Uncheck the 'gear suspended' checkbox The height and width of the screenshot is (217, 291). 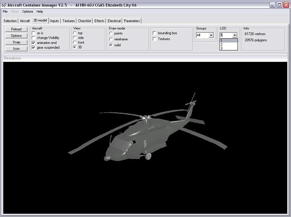point(34,48)
